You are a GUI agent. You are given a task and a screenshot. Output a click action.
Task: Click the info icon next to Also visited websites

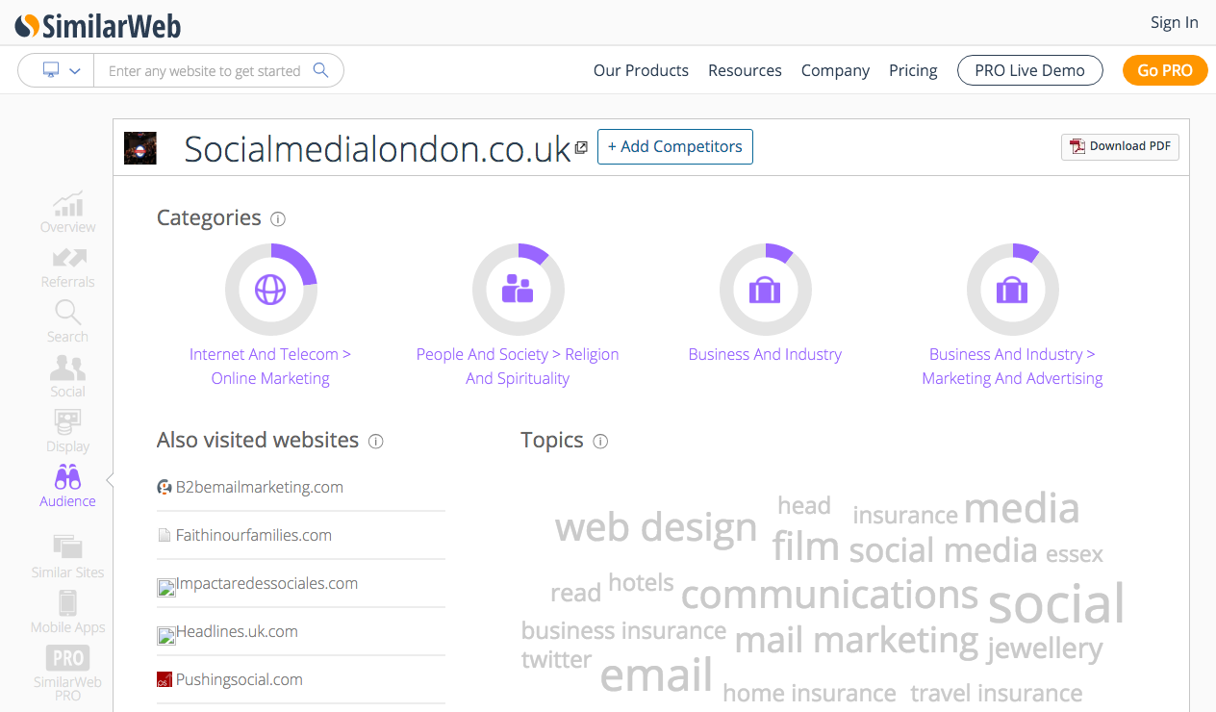(x=376, y=442)
